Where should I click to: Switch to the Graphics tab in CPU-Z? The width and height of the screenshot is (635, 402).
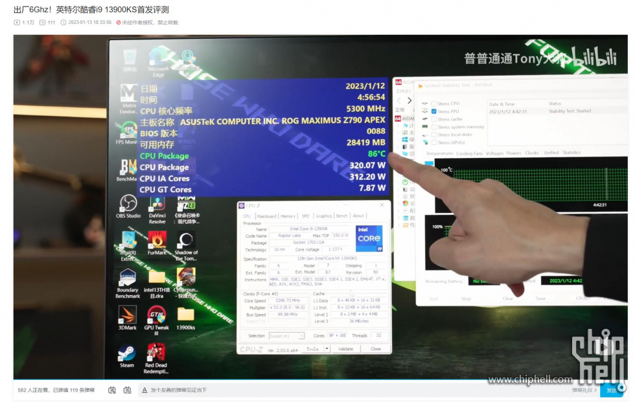pos(323,216)
